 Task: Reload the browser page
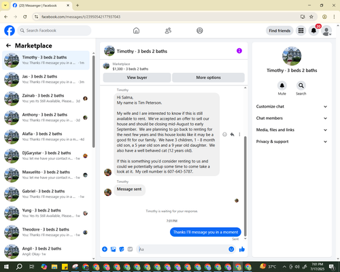[x=25, y=16]
